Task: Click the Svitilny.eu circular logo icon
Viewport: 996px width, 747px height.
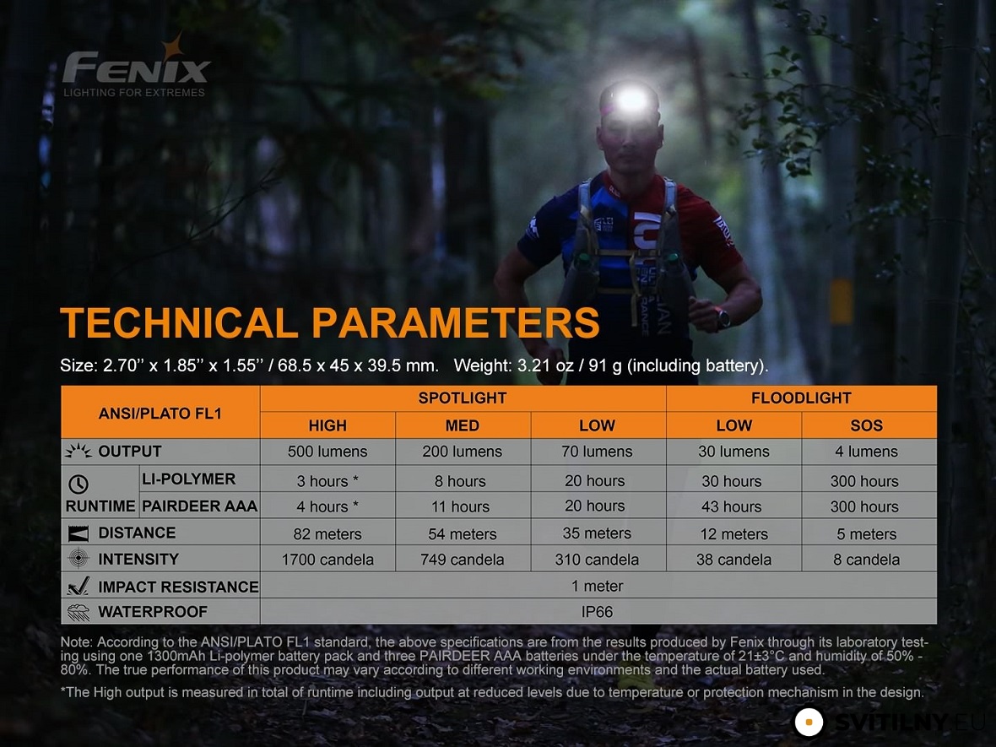Action: click(x=809, y=723)
